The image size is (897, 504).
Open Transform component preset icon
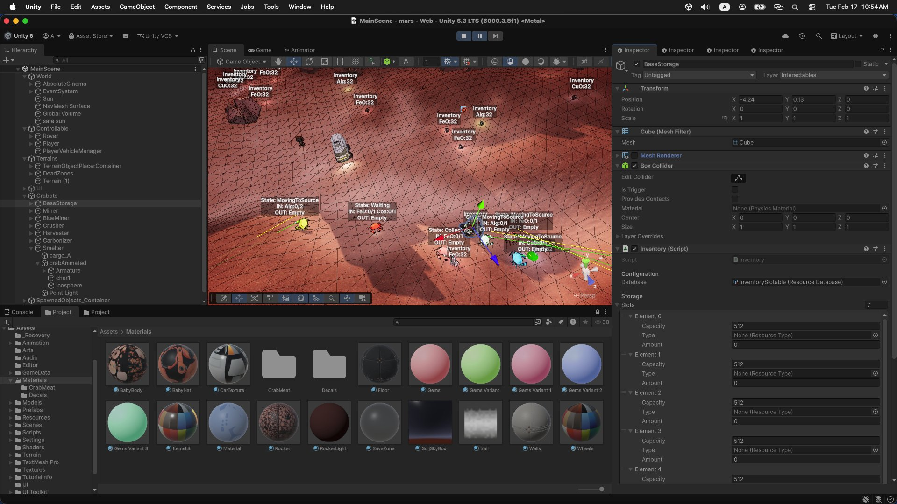pos(876,88)
